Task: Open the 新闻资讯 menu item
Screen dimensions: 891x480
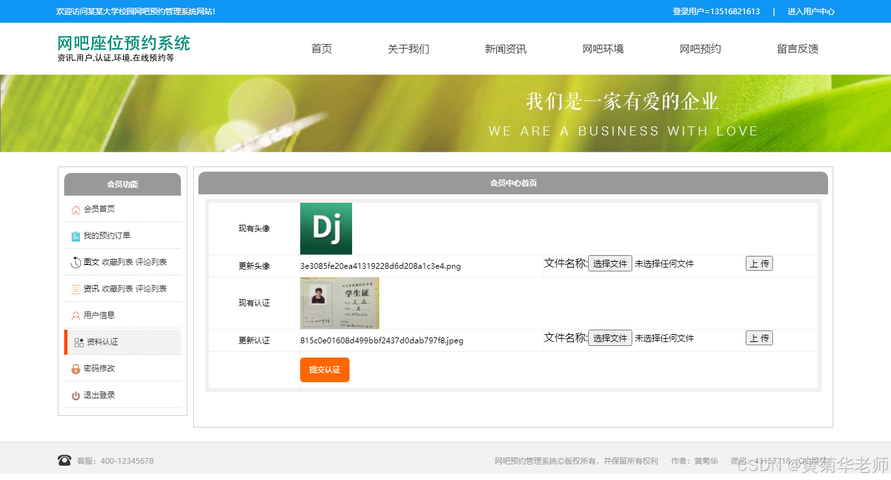Action: click(505, 48)
